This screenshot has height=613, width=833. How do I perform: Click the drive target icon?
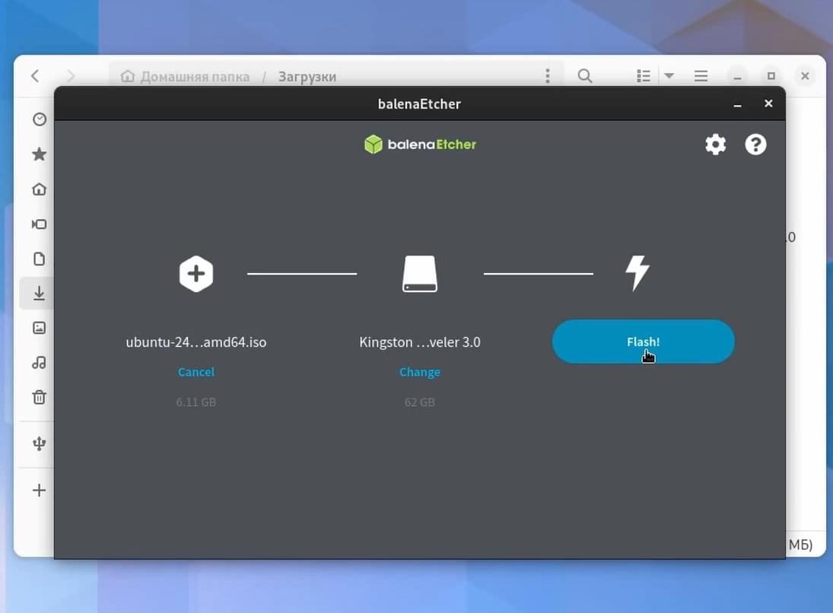click(x=420, y=274)
